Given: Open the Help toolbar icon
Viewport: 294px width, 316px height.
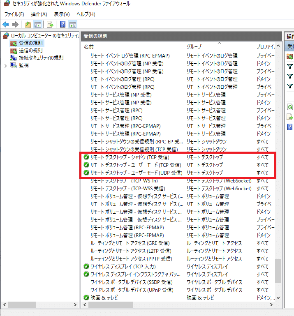Looking at the screenshot, I should [x=63, y=24].
